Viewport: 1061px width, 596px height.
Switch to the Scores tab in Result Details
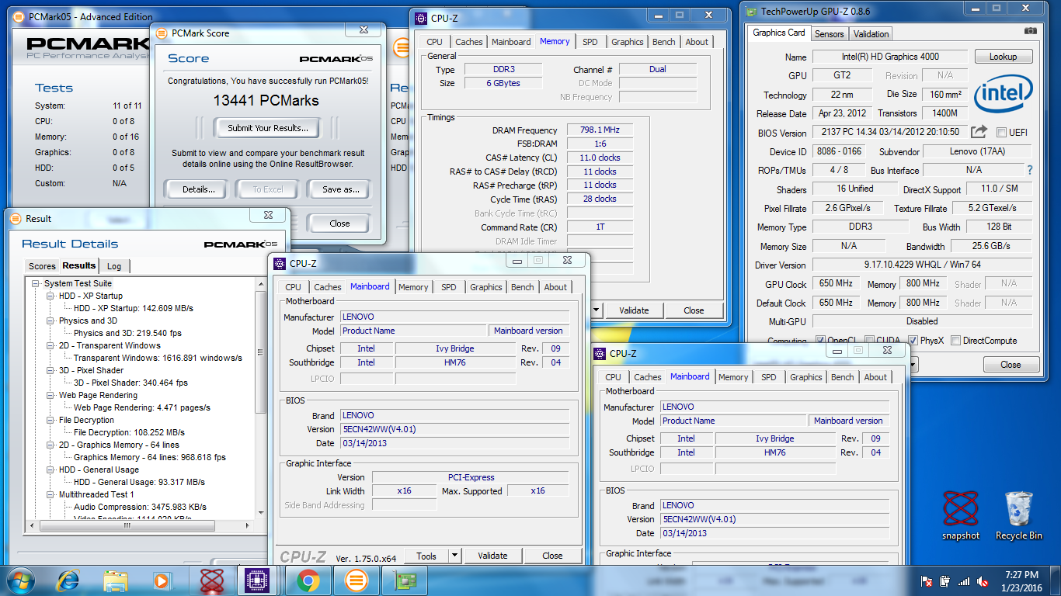tap(42, 266)
